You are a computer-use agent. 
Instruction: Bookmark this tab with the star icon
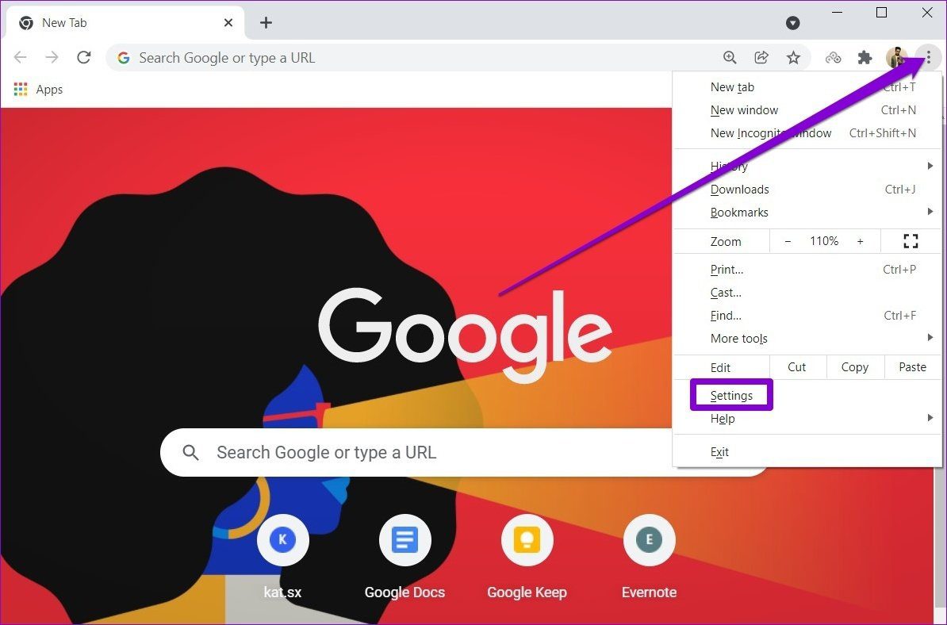793,57
